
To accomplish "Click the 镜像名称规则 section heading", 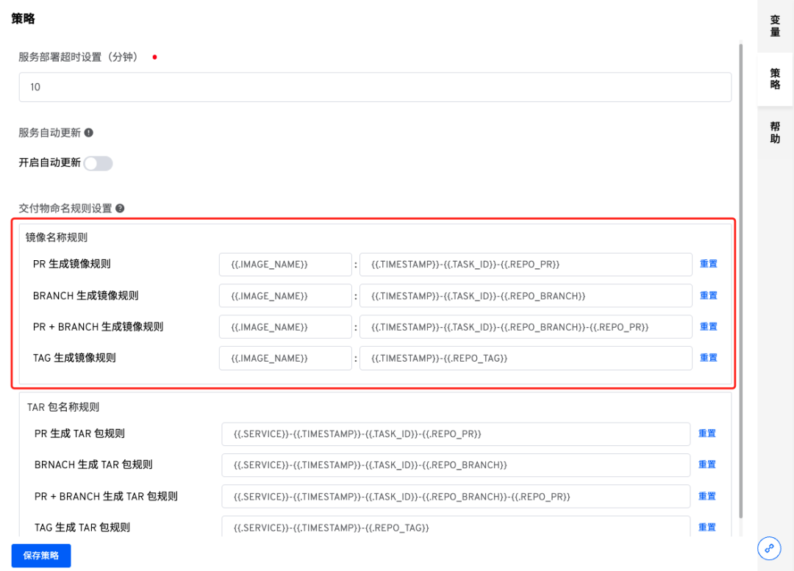I will click(x=57, y=237).
